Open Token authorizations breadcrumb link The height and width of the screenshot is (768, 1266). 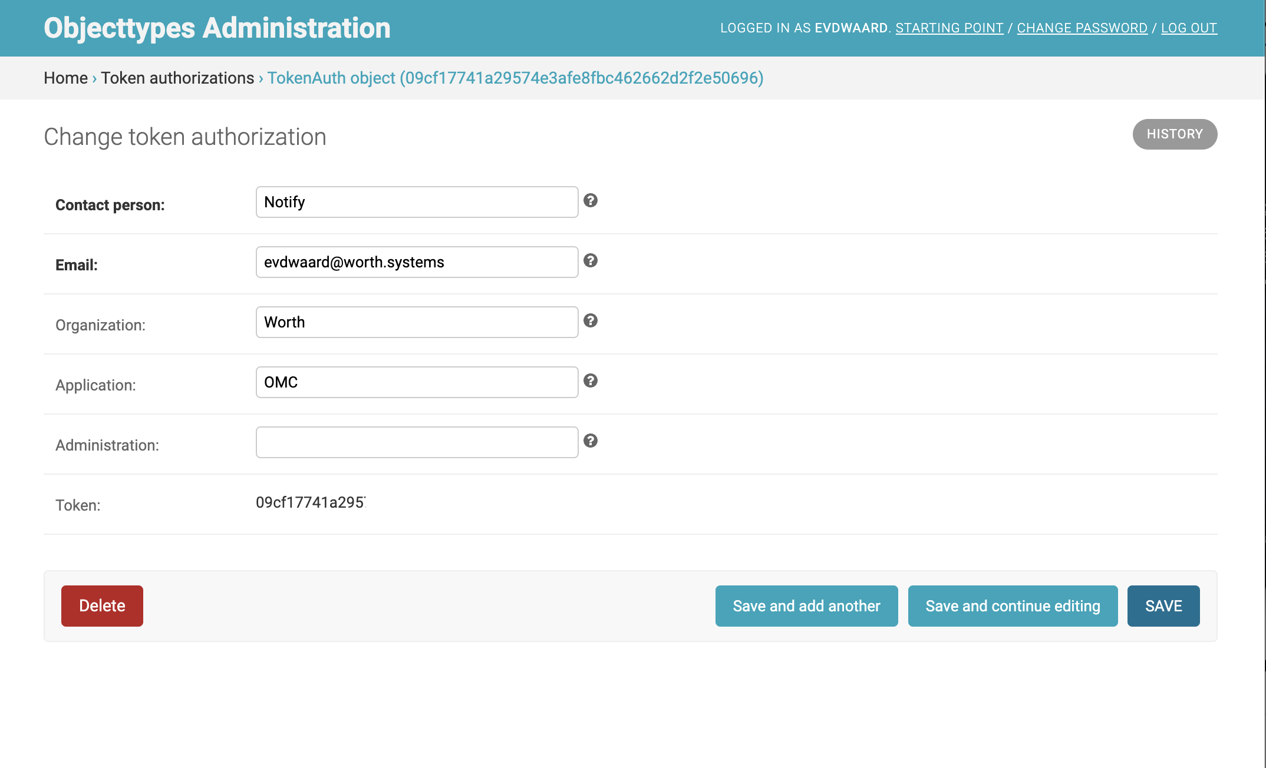pos(177,78)
